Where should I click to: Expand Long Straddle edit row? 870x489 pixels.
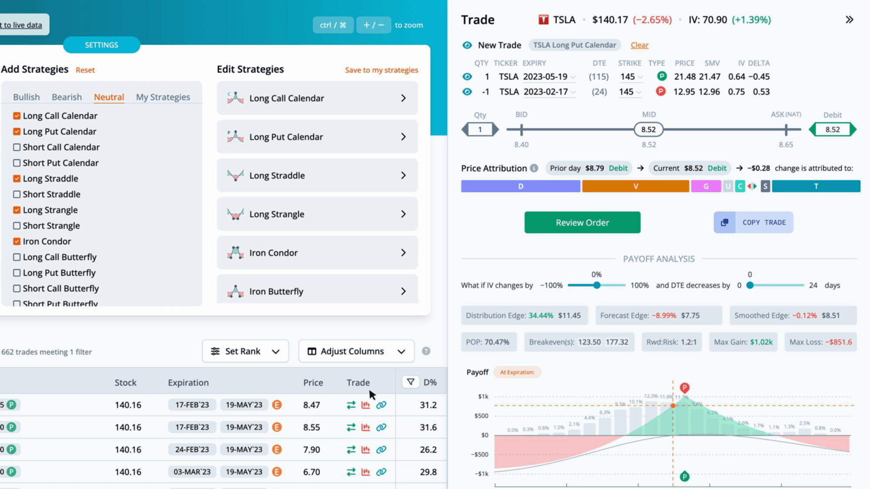point(317,176)
